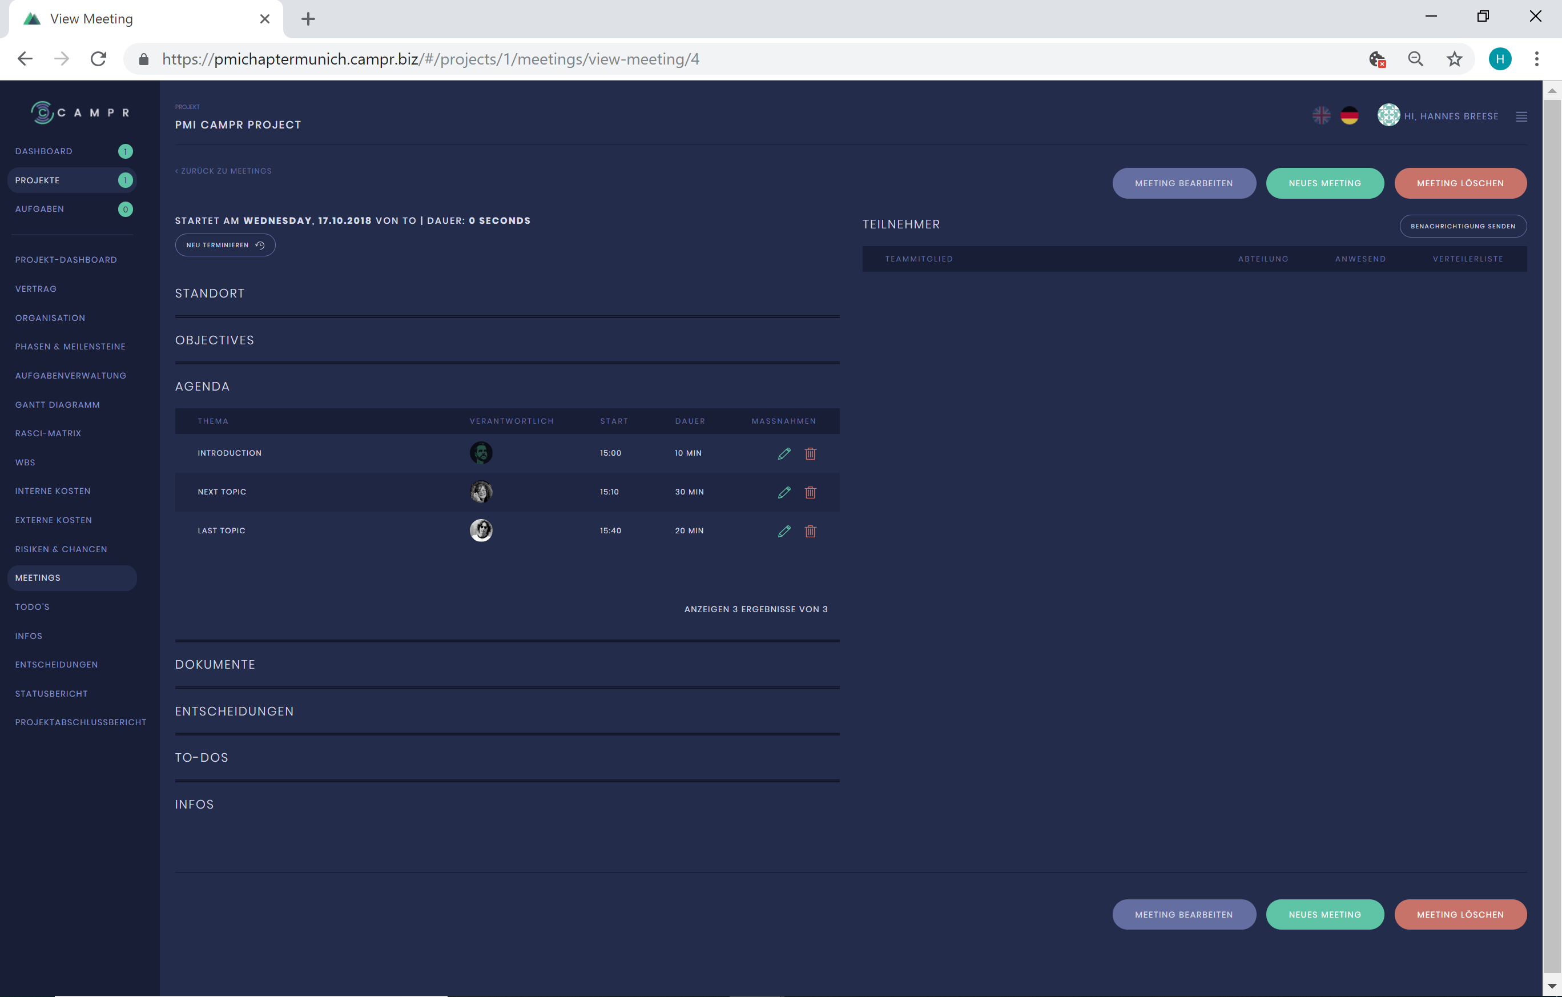Delete the Next Topic agenda item
1562x997 pixels.
(x=810, y=492)
